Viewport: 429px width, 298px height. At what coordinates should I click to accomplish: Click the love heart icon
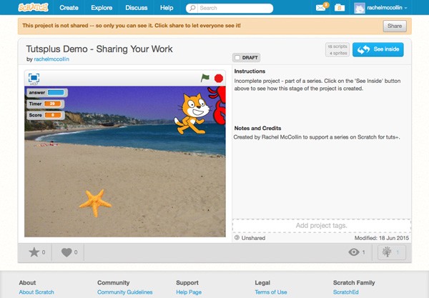coord(66,252)
